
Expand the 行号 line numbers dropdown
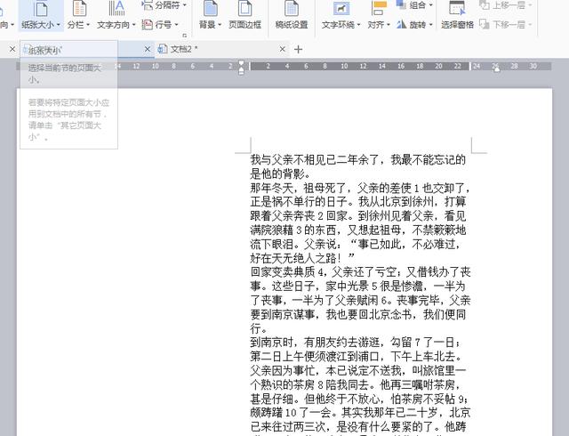click(176, 25)
